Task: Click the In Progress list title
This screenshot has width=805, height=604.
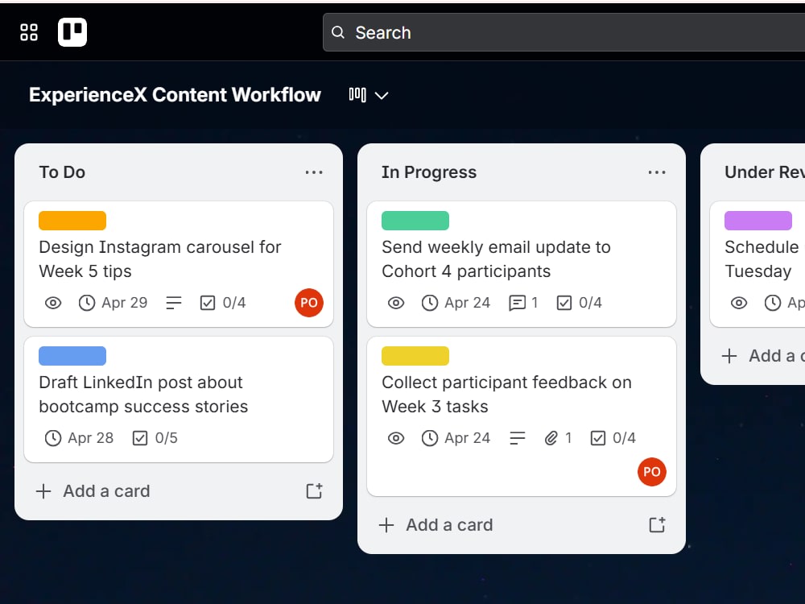Action: coord(429,172)
